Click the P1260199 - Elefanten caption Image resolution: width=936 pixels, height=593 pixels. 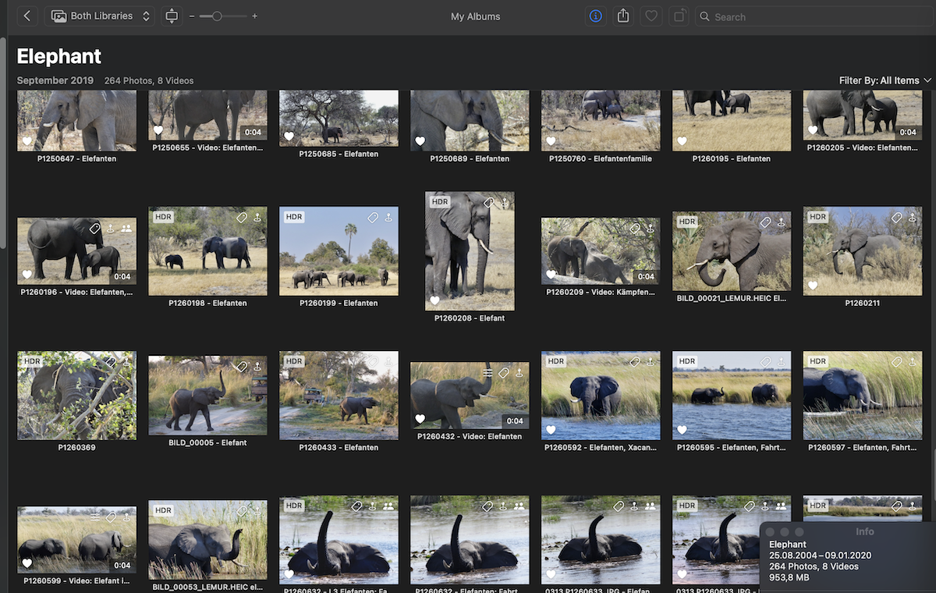pos(339,304)
